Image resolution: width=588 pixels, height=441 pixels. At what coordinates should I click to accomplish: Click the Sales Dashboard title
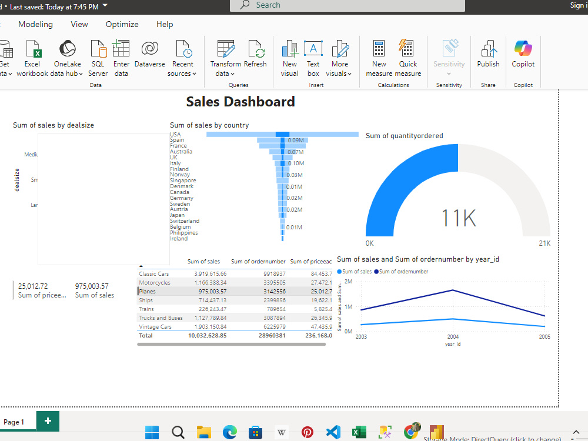240,102
